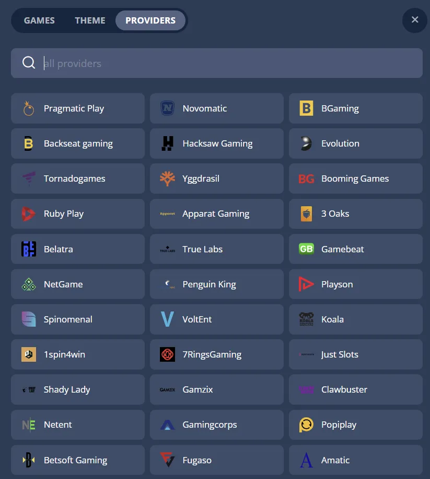This screenshot has height=479, width=430.
Task: Click the 'Novomatic' provider name
Action: point(205,108)
